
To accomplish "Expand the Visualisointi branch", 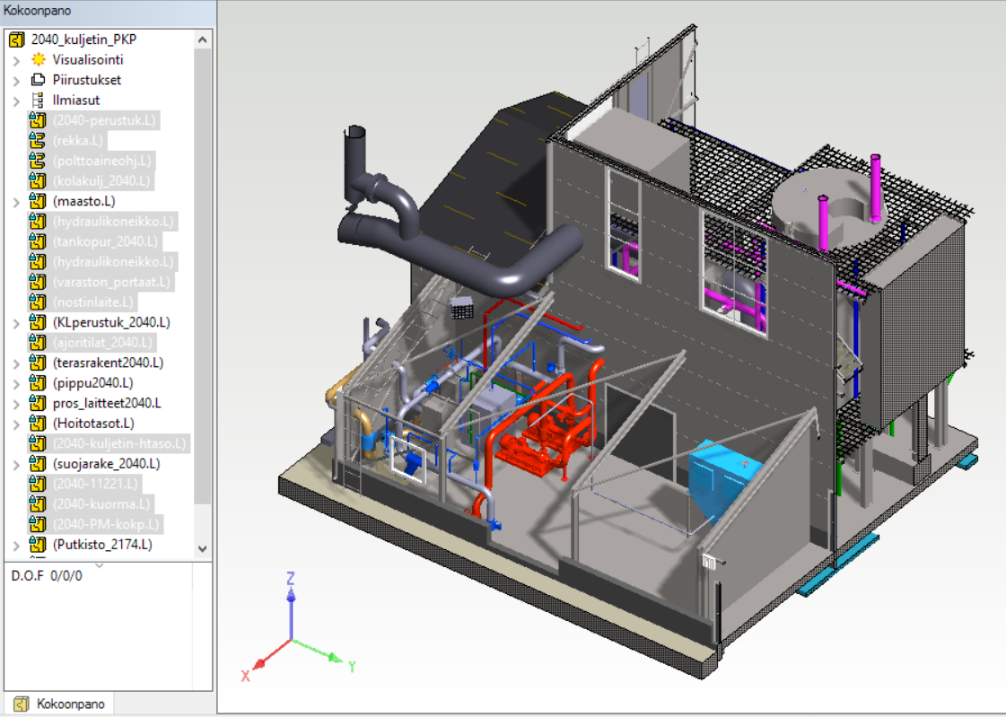I will point(16,60).
